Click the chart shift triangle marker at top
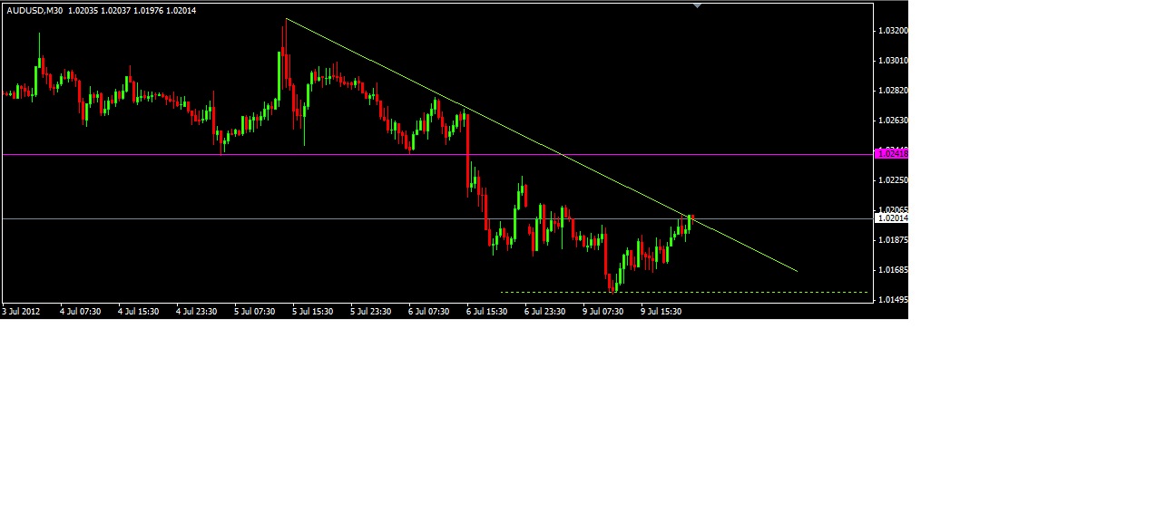1156x522 pixels. click(697, 5)
